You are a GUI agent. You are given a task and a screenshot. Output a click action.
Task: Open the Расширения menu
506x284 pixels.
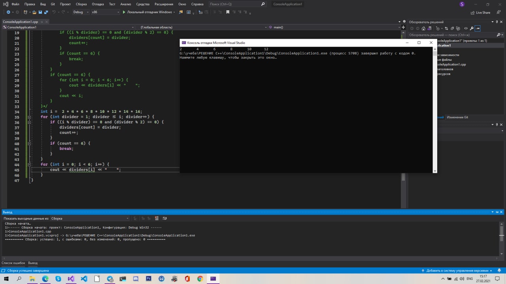164,4
